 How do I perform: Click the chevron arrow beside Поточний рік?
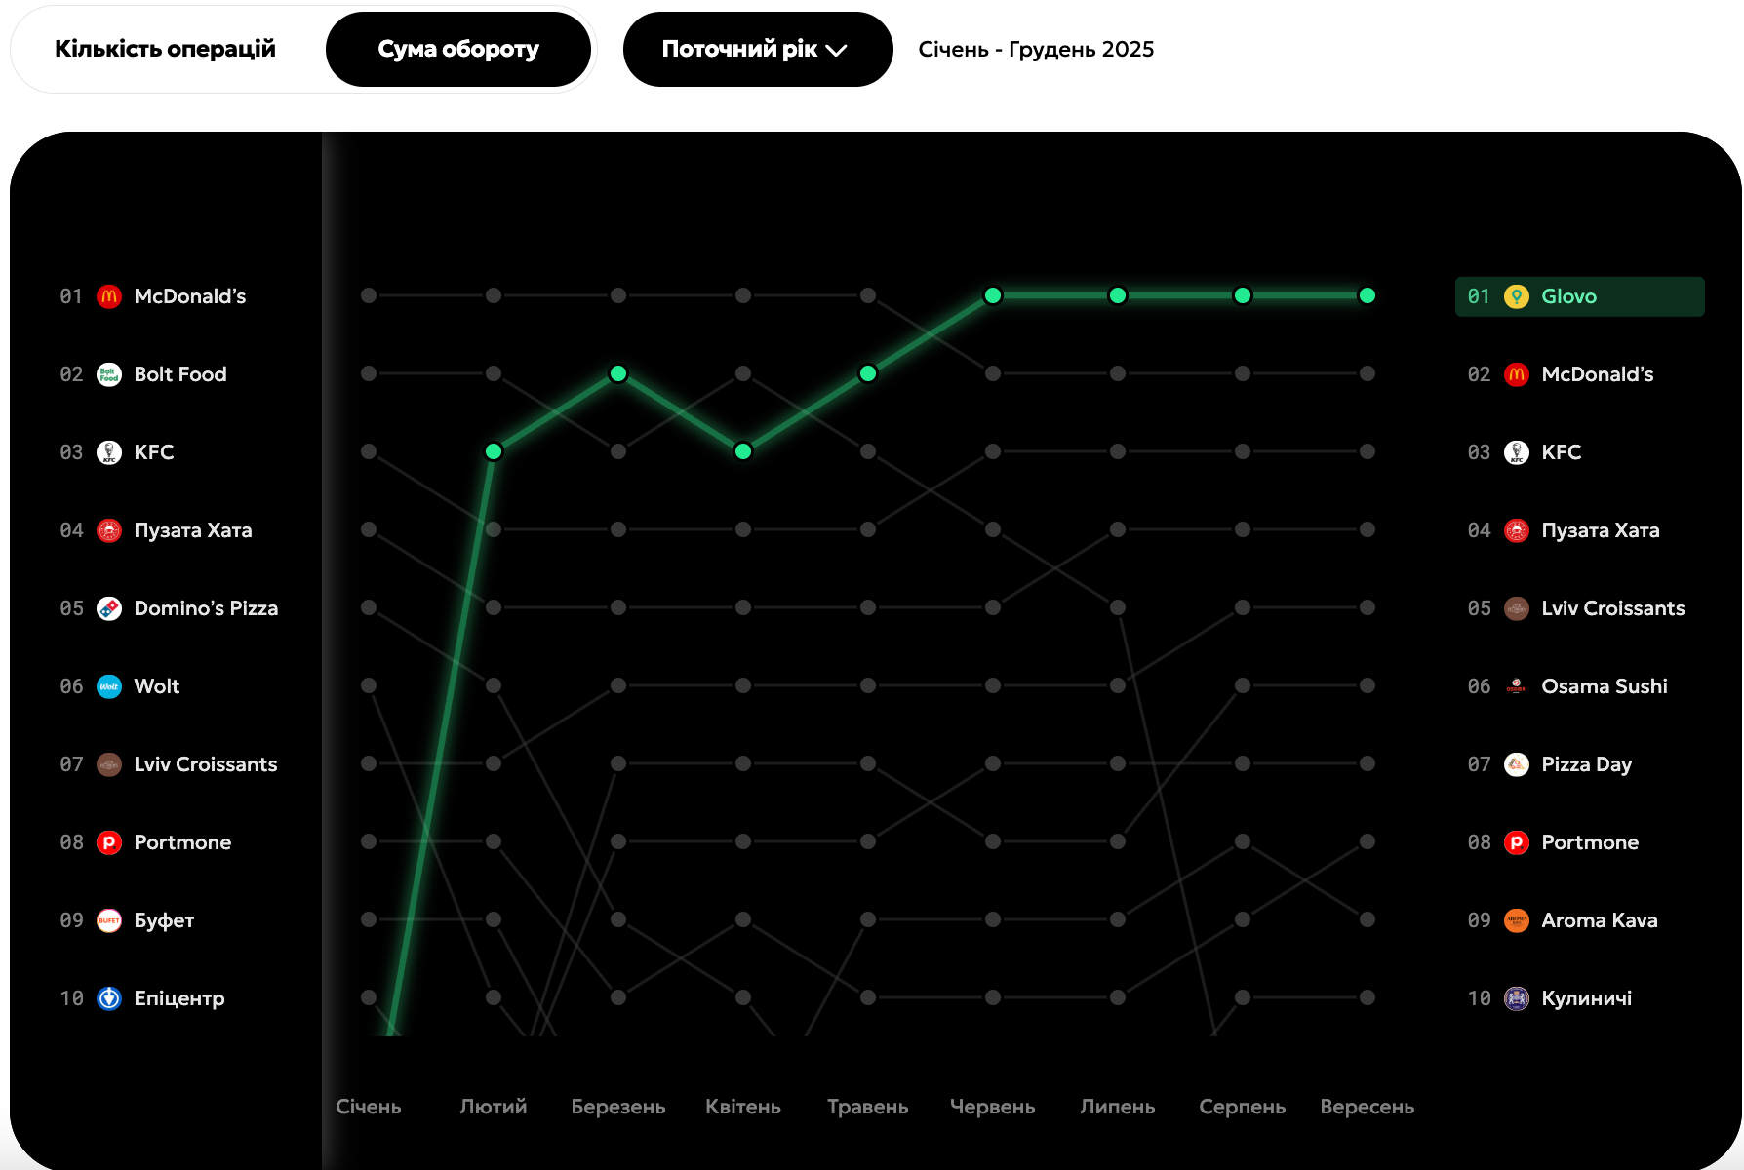837,50
